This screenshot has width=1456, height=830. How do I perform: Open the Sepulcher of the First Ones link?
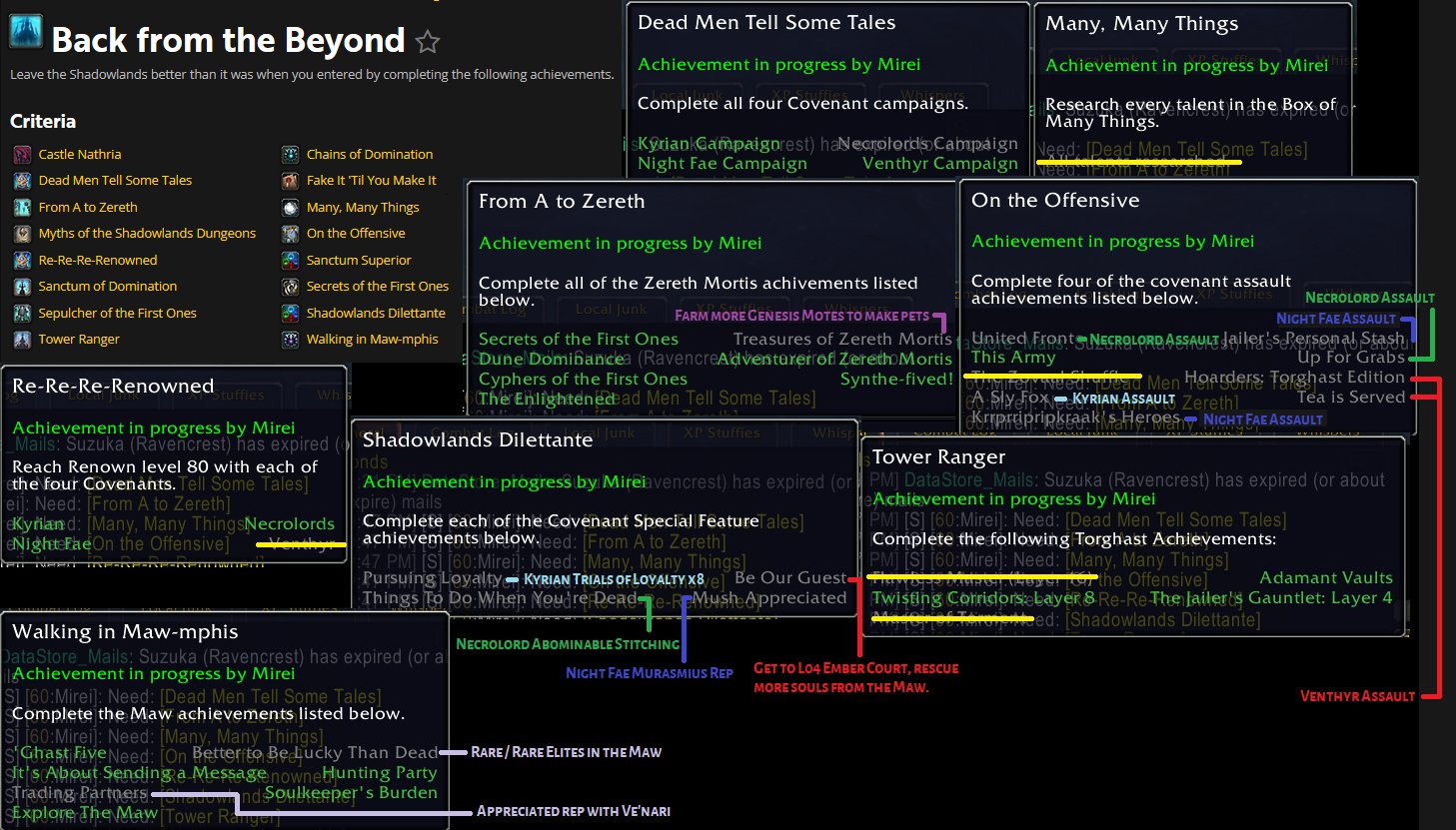pyautogui.click(x=118, y=314)
